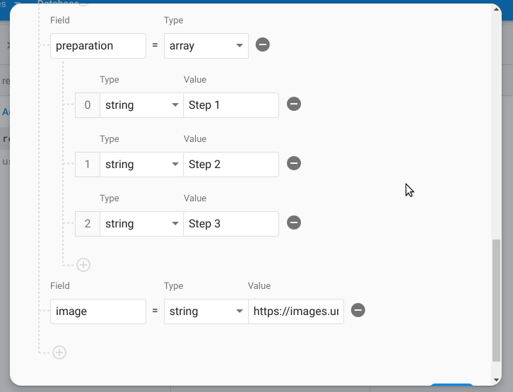Screen dimensions: 513x392
Task: Add a new field to document
Action: (x=59, y=352)
